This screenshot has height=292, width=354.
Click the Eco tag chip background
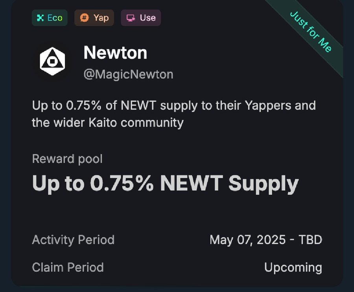click(x=50, y=18)
